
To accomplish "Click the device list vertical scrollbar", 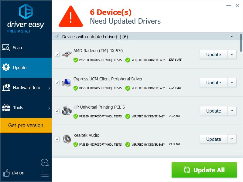I will click(x=241, y=43).
